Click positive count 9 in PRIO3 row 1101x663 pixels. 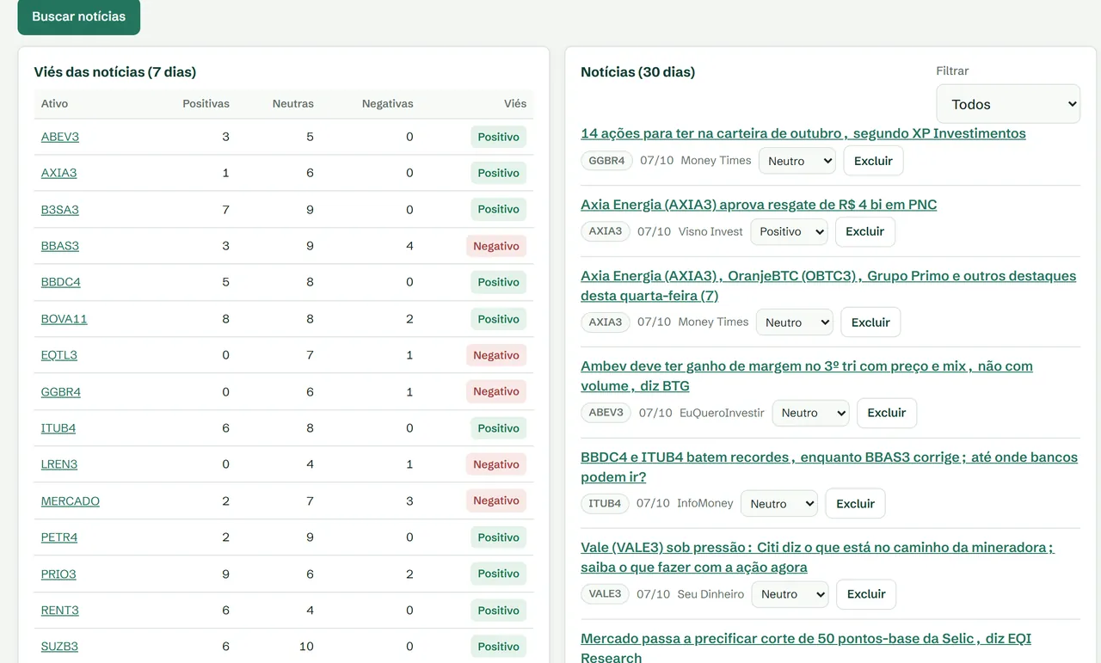click(x=225, y=574)
